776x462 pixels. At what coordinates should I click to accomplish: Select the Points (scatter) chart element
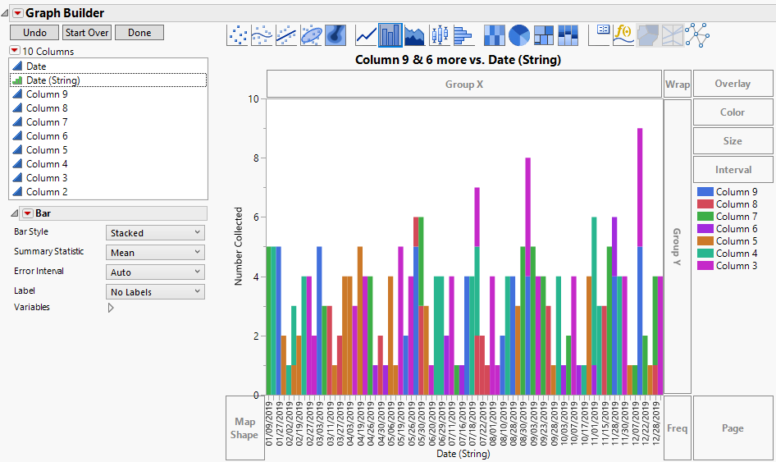(238, 34)
